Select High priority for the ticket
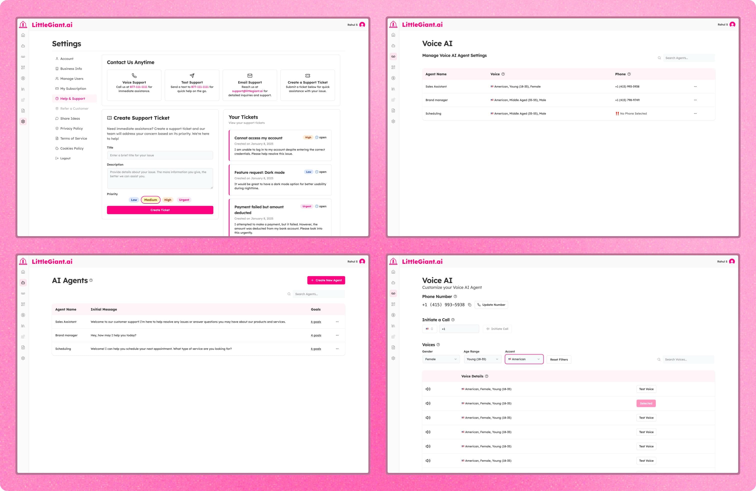This screenshot has height=491, width=756. coord(168,200)
